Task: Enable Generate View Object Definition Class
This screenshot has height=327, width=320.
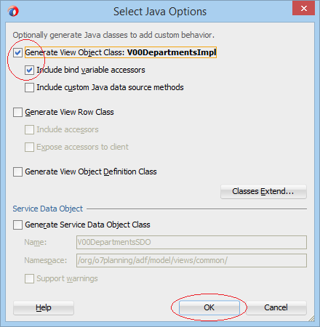Action: coord(17,171)
